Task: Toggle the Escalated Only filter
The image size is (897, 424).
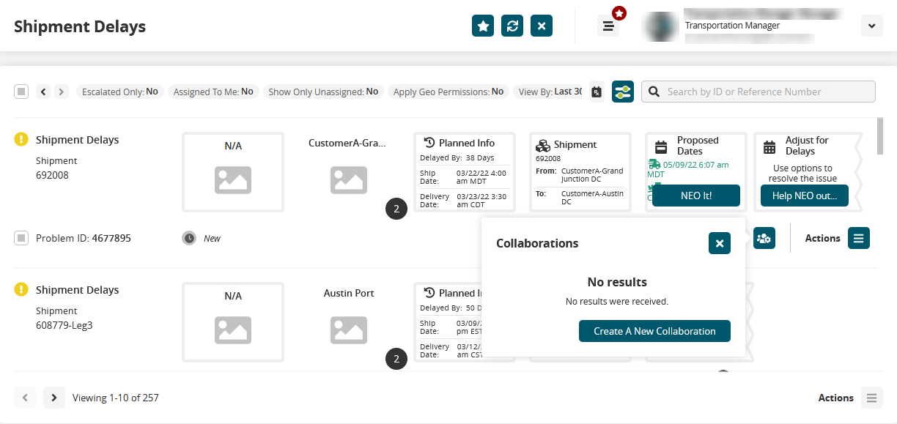Action: click(x=119, y=92)
